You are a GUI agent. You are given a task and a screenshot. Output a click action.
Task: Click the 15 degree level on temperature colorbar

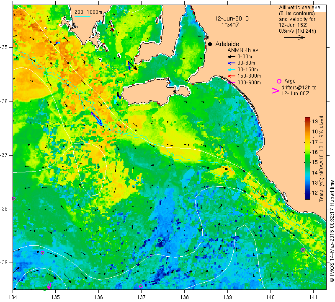(x=307, y=162)
